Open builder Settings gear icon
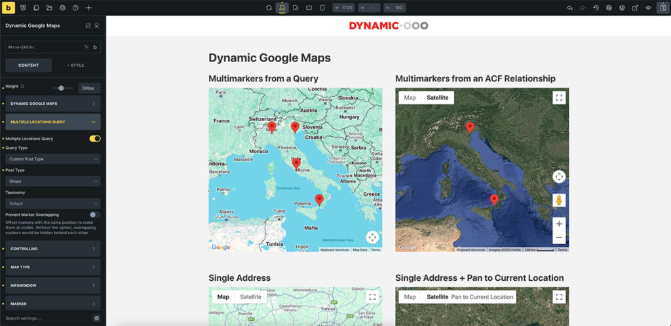The height and width of the screenshot is (326, 671). point(62,8)
